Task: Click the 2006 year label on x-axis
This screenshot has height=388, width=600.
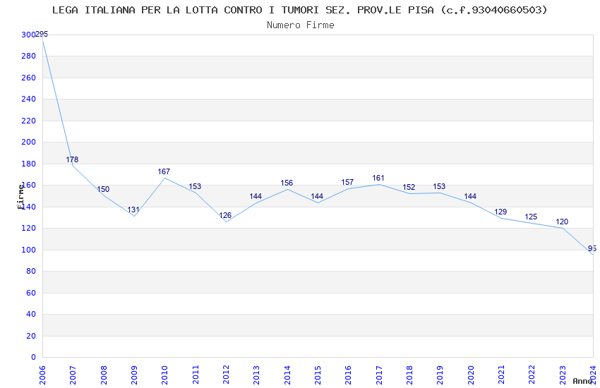Action: [42, 375]
